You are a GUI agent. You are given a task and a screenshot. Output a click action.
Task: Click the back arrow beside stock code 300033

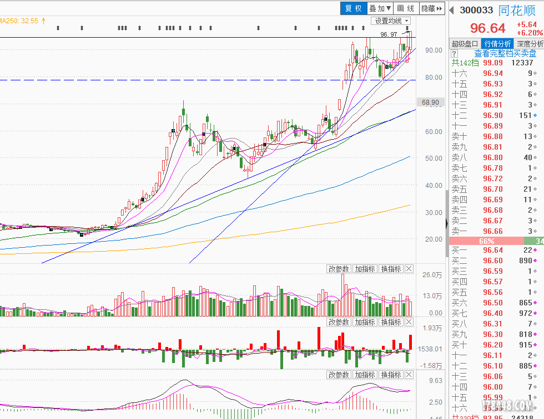click(x=452, y=10)
